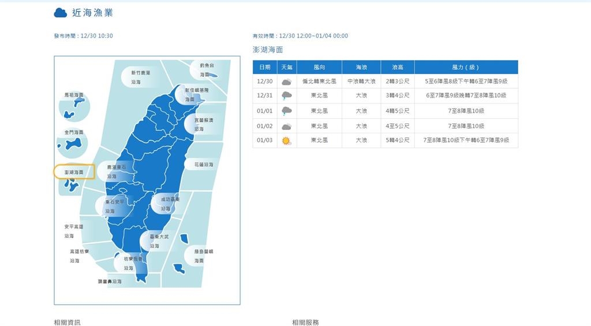Select 枋寮恆春沿海 region on map
The width and height of the screenshot is (591, 326).
coord(133,264)
